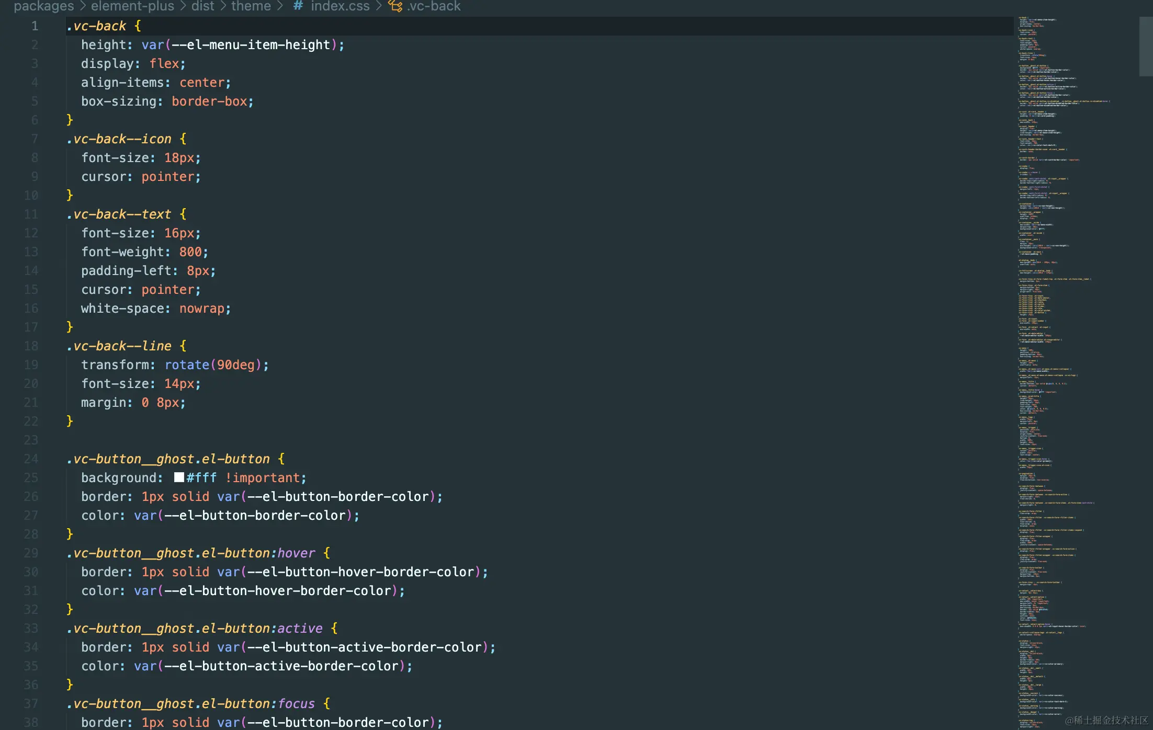Click the '.vc-back' breadcrumb symbol
The width and height of the screenshot is (1153, 730).
pyautogui.click(x=434, y=6)
